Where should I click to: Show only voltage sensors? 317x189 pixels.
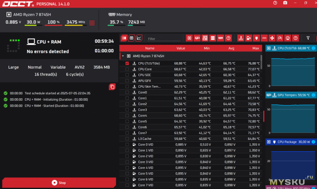click(249, 38)
